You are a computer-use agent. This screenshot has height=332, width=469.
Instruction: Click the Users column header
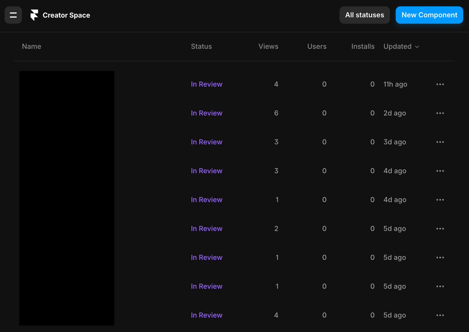coord(317,47)
